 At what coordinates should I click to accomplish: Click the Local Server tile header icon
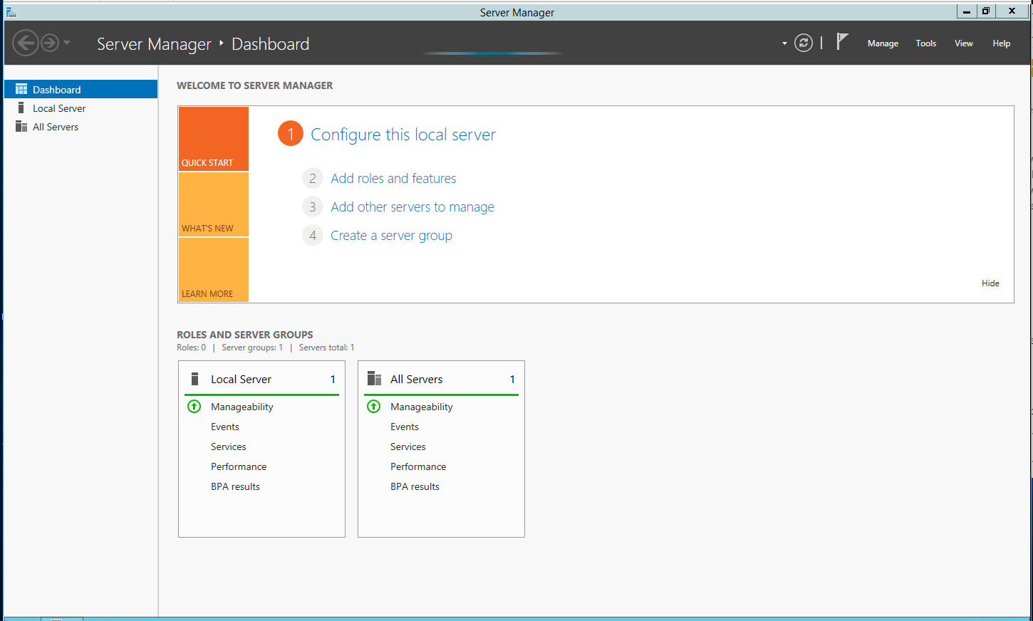click(194, 379)
